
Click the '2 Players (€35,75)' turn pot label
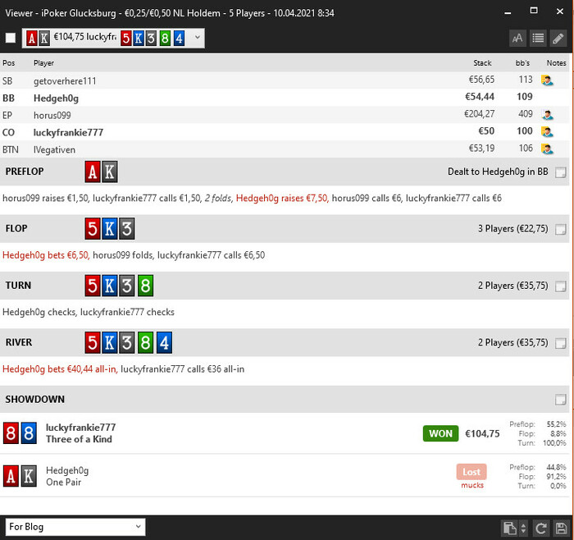513,286
